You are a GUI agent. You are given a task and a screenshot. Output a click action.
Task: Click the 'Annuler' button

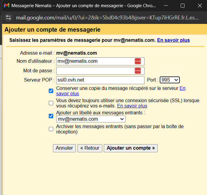tap(64, 148)
